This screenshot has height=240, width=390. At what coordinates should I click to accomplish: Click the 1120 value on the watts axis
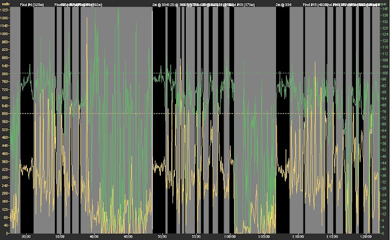pos(5,10)
